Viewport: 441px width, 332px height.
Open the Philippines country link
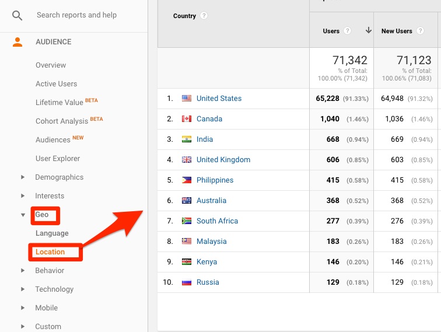(x=215, y=180)
